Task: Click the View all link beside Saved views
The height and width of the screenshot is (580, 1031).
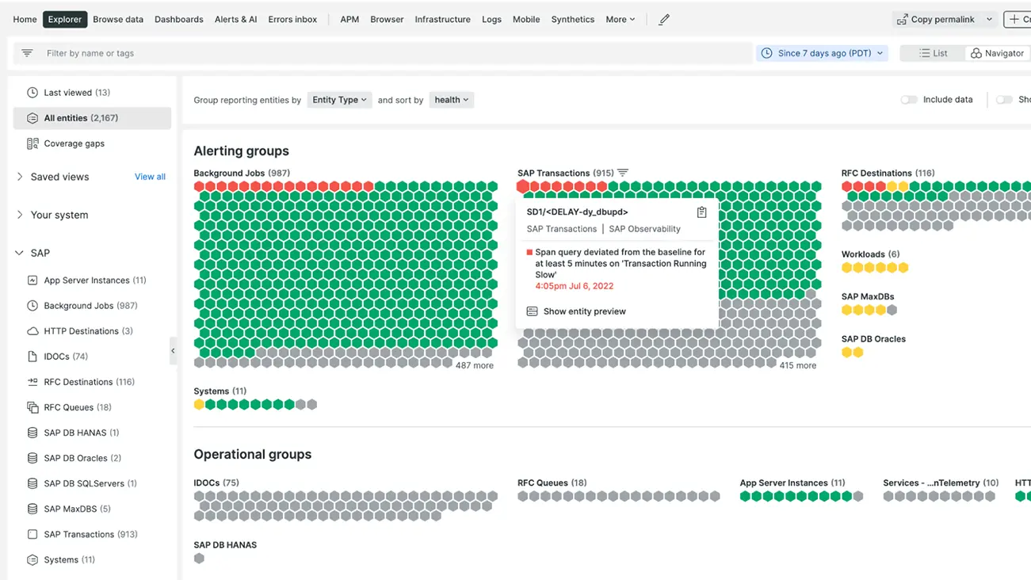Action: pos(150,177)
